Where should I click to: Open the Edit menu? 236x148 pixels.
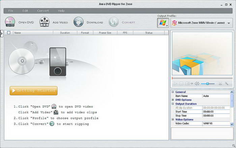click(25, 11)
